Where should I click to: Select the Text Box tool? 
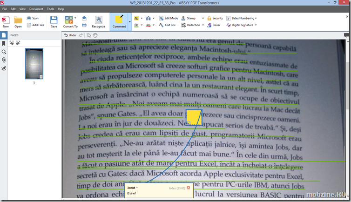click(x=167, y=25)
